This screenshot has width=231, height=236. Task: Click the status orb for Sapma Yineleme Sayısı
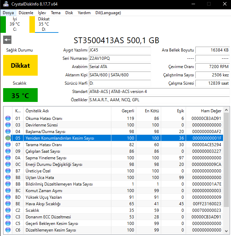8,158
